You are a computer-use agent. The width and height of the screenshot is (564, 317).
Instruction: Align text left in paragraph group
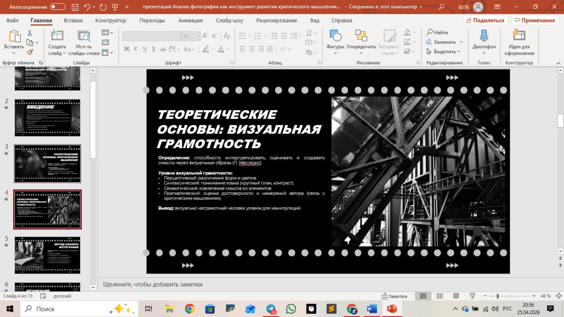click(x=242, y=49)
